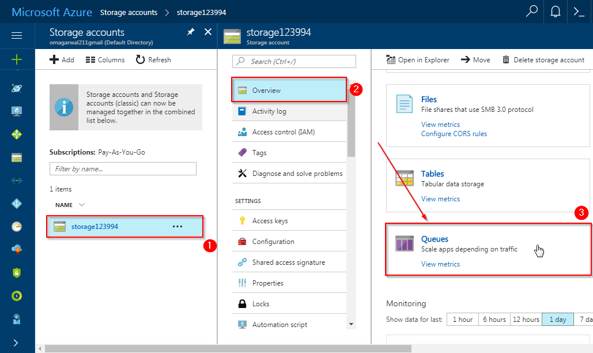Open the Files service link

click(x=429, y=100)
